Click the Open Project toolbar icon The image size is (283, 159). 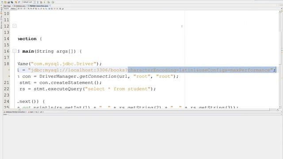[x=8, y=2]
